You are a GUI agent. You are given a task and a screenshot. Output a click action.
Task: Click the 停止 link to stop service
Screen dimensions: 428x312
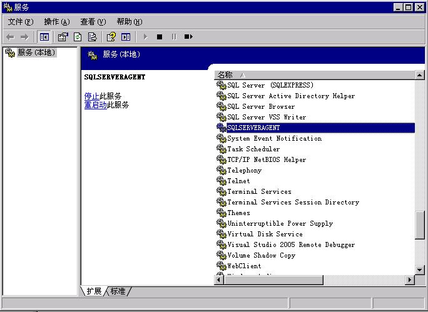tap(92, 96)
